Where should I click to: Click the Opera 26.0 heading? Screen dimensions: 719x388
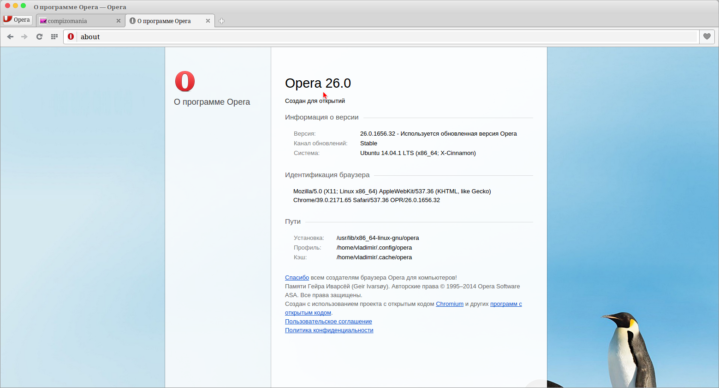[318, 83]
